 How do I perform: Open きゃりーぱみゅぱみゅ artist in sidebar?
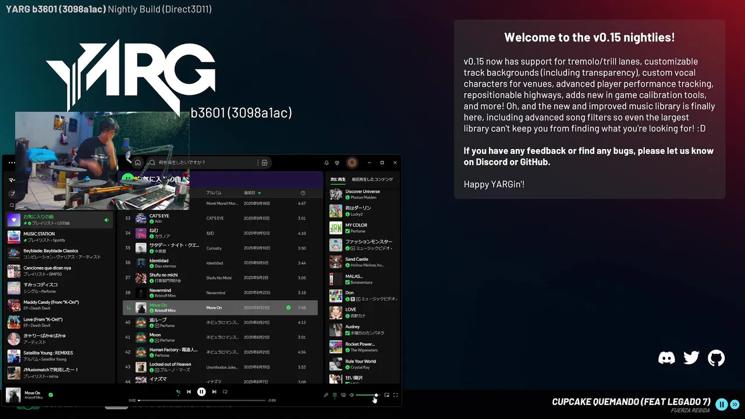pyautogui.click(x=60, y=339)
